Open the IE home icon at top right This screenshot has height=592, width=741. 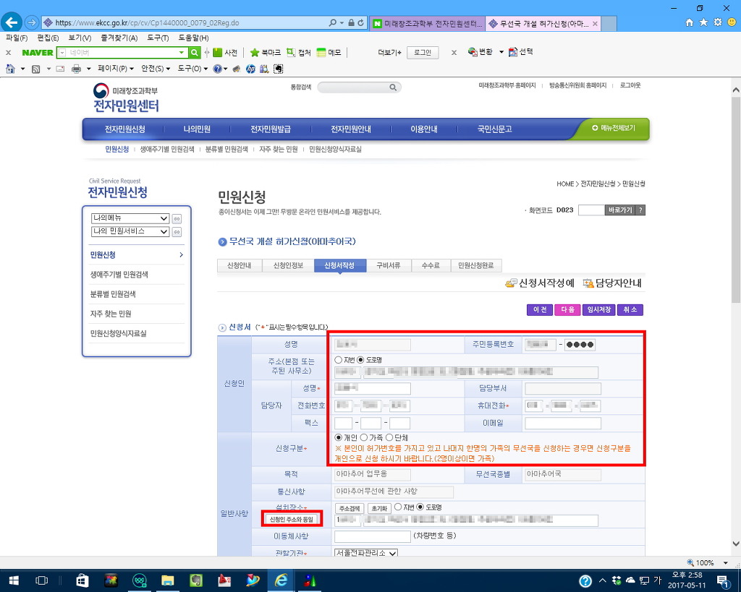690,22
